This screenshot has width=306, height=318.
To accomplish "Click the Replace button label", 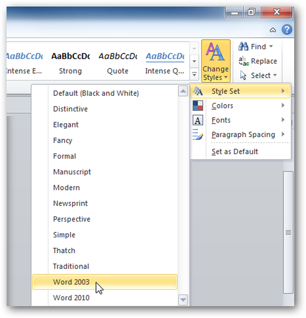I will point(264,61).
